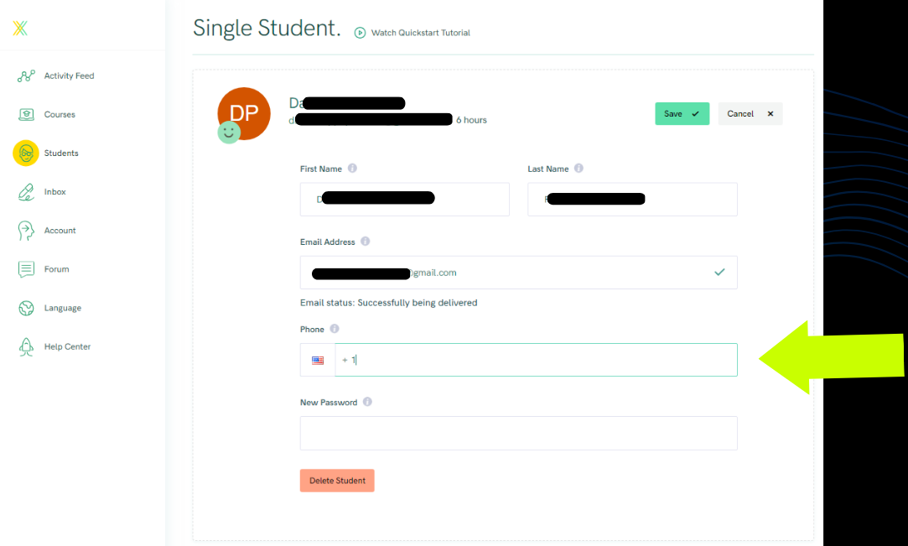Click the Delete Student button
The image size is (908, 546).
click(x=337, y=481)
